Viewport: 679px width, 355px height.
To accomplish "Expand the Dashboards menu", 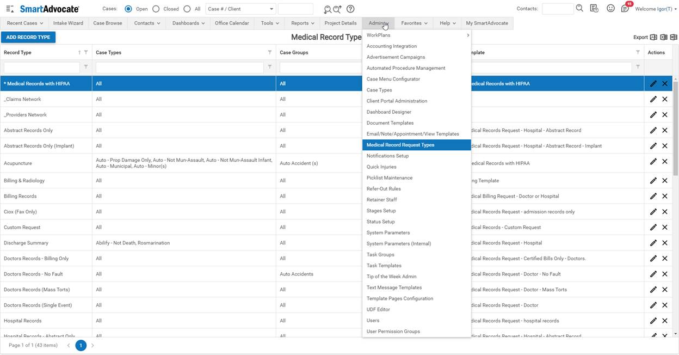I will [188, 23].
